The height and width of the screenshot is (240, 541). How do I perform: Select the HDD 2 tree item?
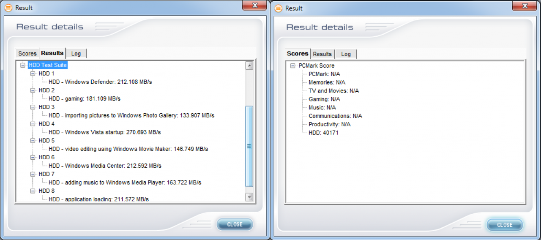46,90
